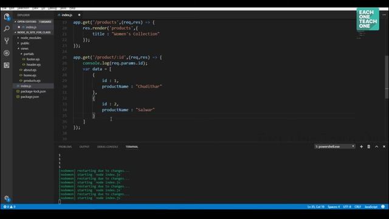
Task: Click the "Chudithar" string in the code
Action: tap(149, 86)
